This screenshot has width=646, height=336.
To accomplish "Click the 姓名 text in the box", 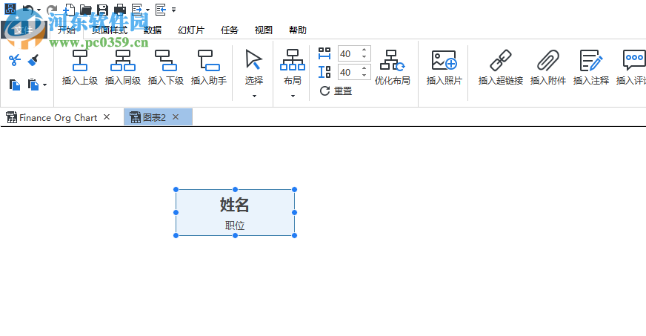I will click(234, 205).
